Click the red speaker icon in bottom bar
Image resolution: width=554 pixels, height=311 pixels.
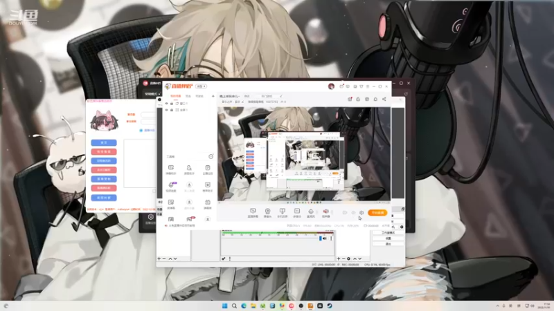coord(325,212)
